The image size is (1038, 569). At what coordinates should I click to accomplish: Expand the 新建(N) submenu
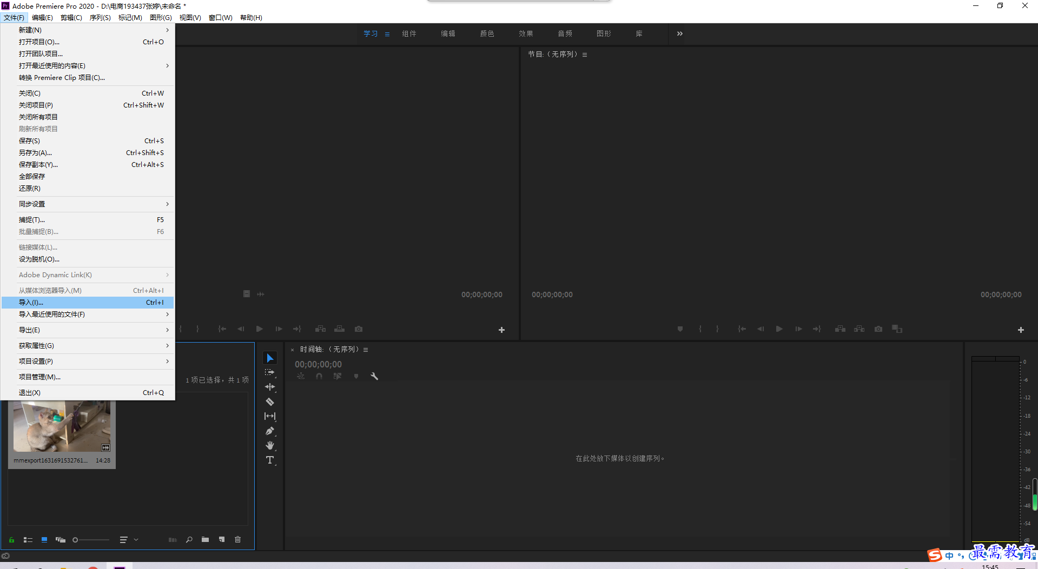(88, 30)
